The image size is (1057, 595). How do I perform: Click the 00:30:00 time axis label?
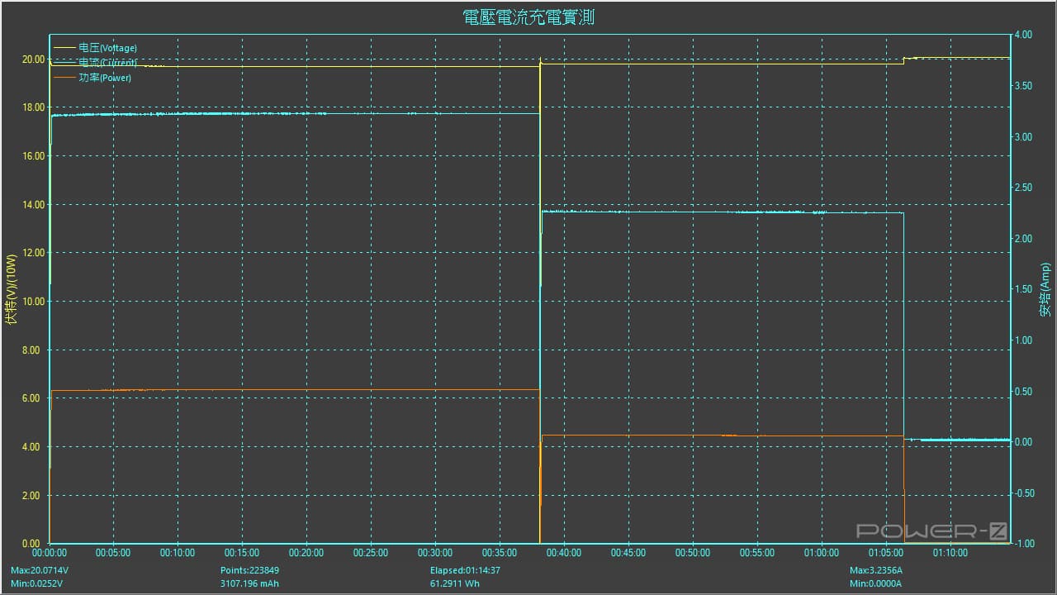coord(435,553)
